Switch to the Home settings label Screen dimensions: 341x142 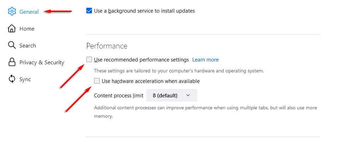(x=27, y=28)
